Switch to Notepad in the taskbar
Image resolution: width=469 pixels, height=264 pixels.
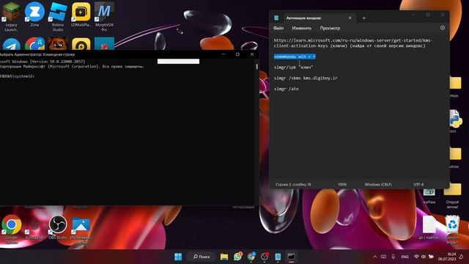[x=278, y=257]
